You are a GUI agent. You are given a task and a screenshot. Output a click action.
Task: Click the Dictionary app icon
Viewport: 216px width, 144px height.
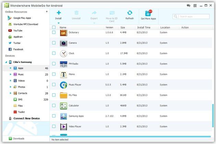tap(63, 33)
